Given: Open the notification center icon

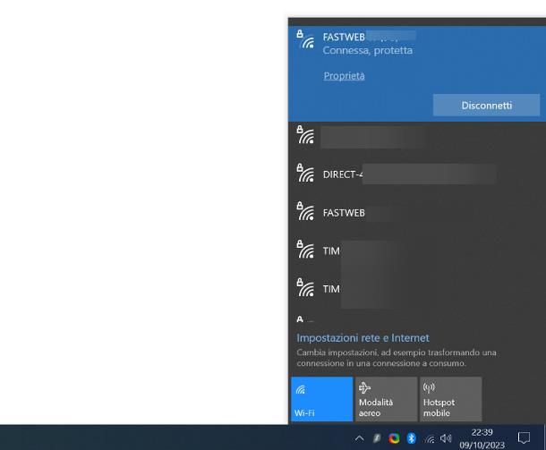Looking at the screenshot, I should point(524,438).
